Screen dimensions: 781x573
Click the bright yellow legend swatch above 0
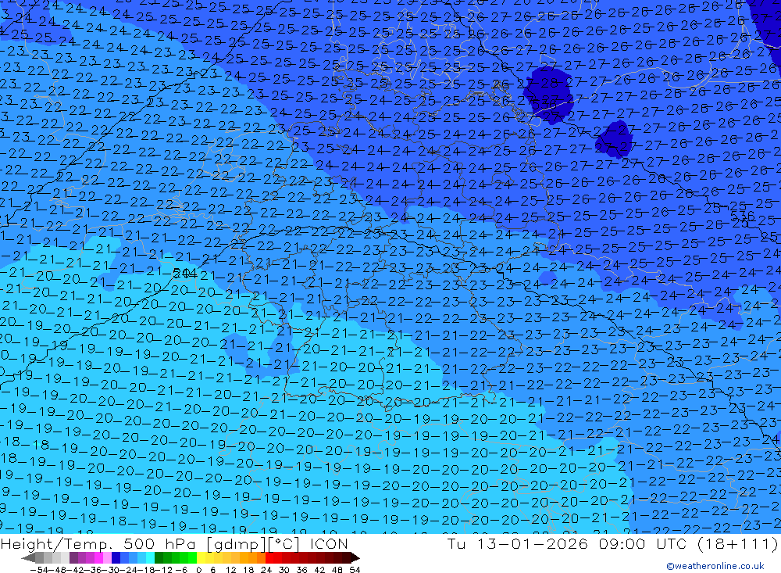pyautogui.click(x=201, y=557)
